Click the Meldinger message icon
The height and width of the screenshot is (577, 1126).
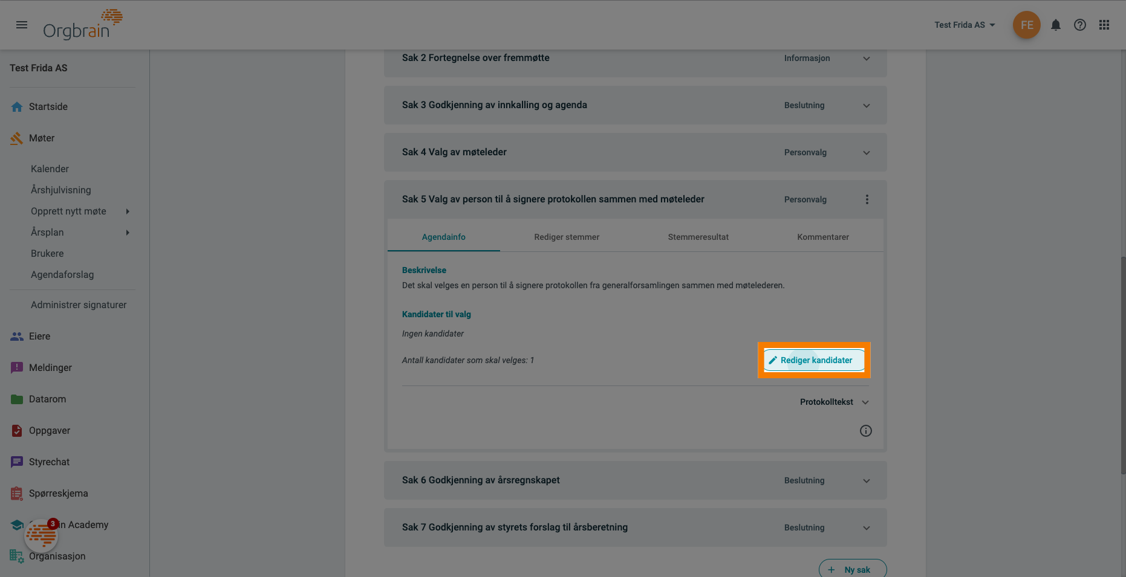(x=17, y=368)
